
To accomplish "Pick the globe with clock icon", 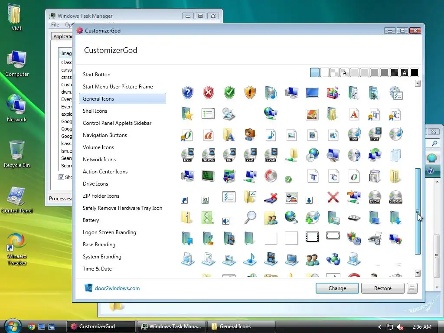I will click(x=312, y=155).
